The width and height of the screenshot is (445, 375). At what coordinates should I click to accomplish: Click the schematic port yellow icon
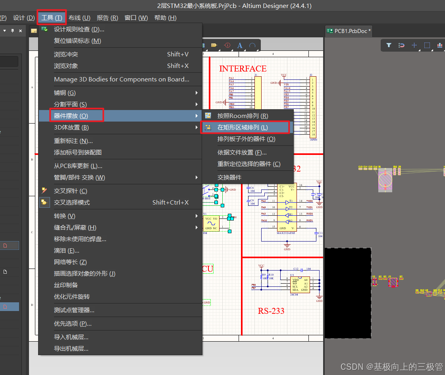[214, 45]
